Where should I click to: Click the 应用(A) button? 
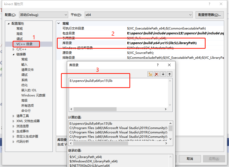[214, 159]
